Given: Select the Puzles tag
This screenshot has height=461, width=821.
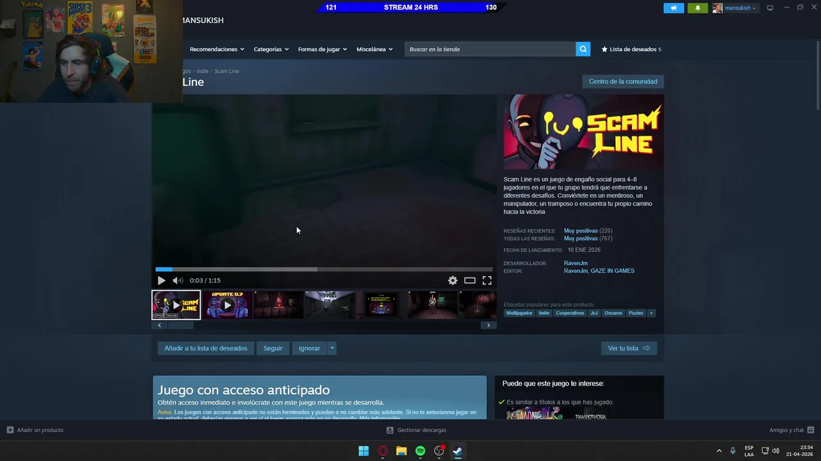Looking at the screenshot, I should click(636, 313).
